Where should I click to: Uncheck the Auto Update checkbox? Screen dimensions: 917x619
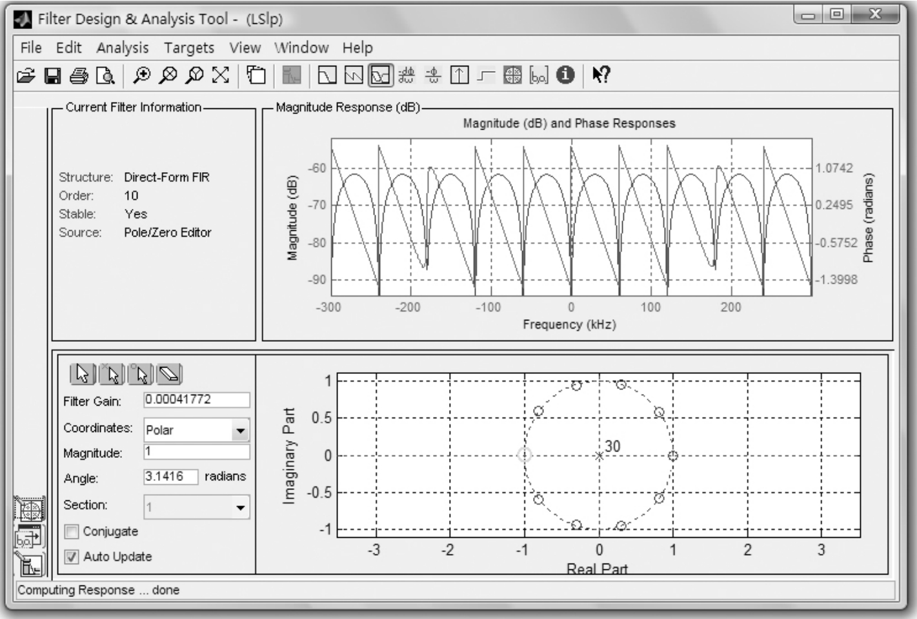click(x=72, y=556)
